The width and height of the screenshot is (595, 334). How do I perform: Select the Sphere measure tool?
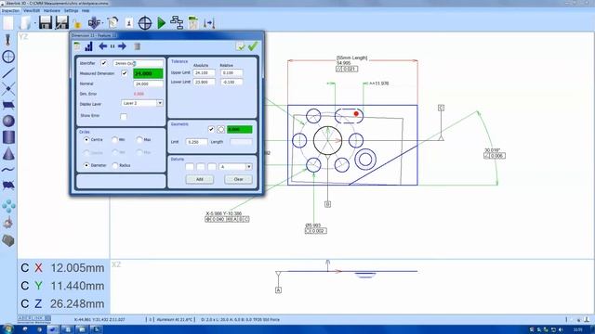[8, 121]
